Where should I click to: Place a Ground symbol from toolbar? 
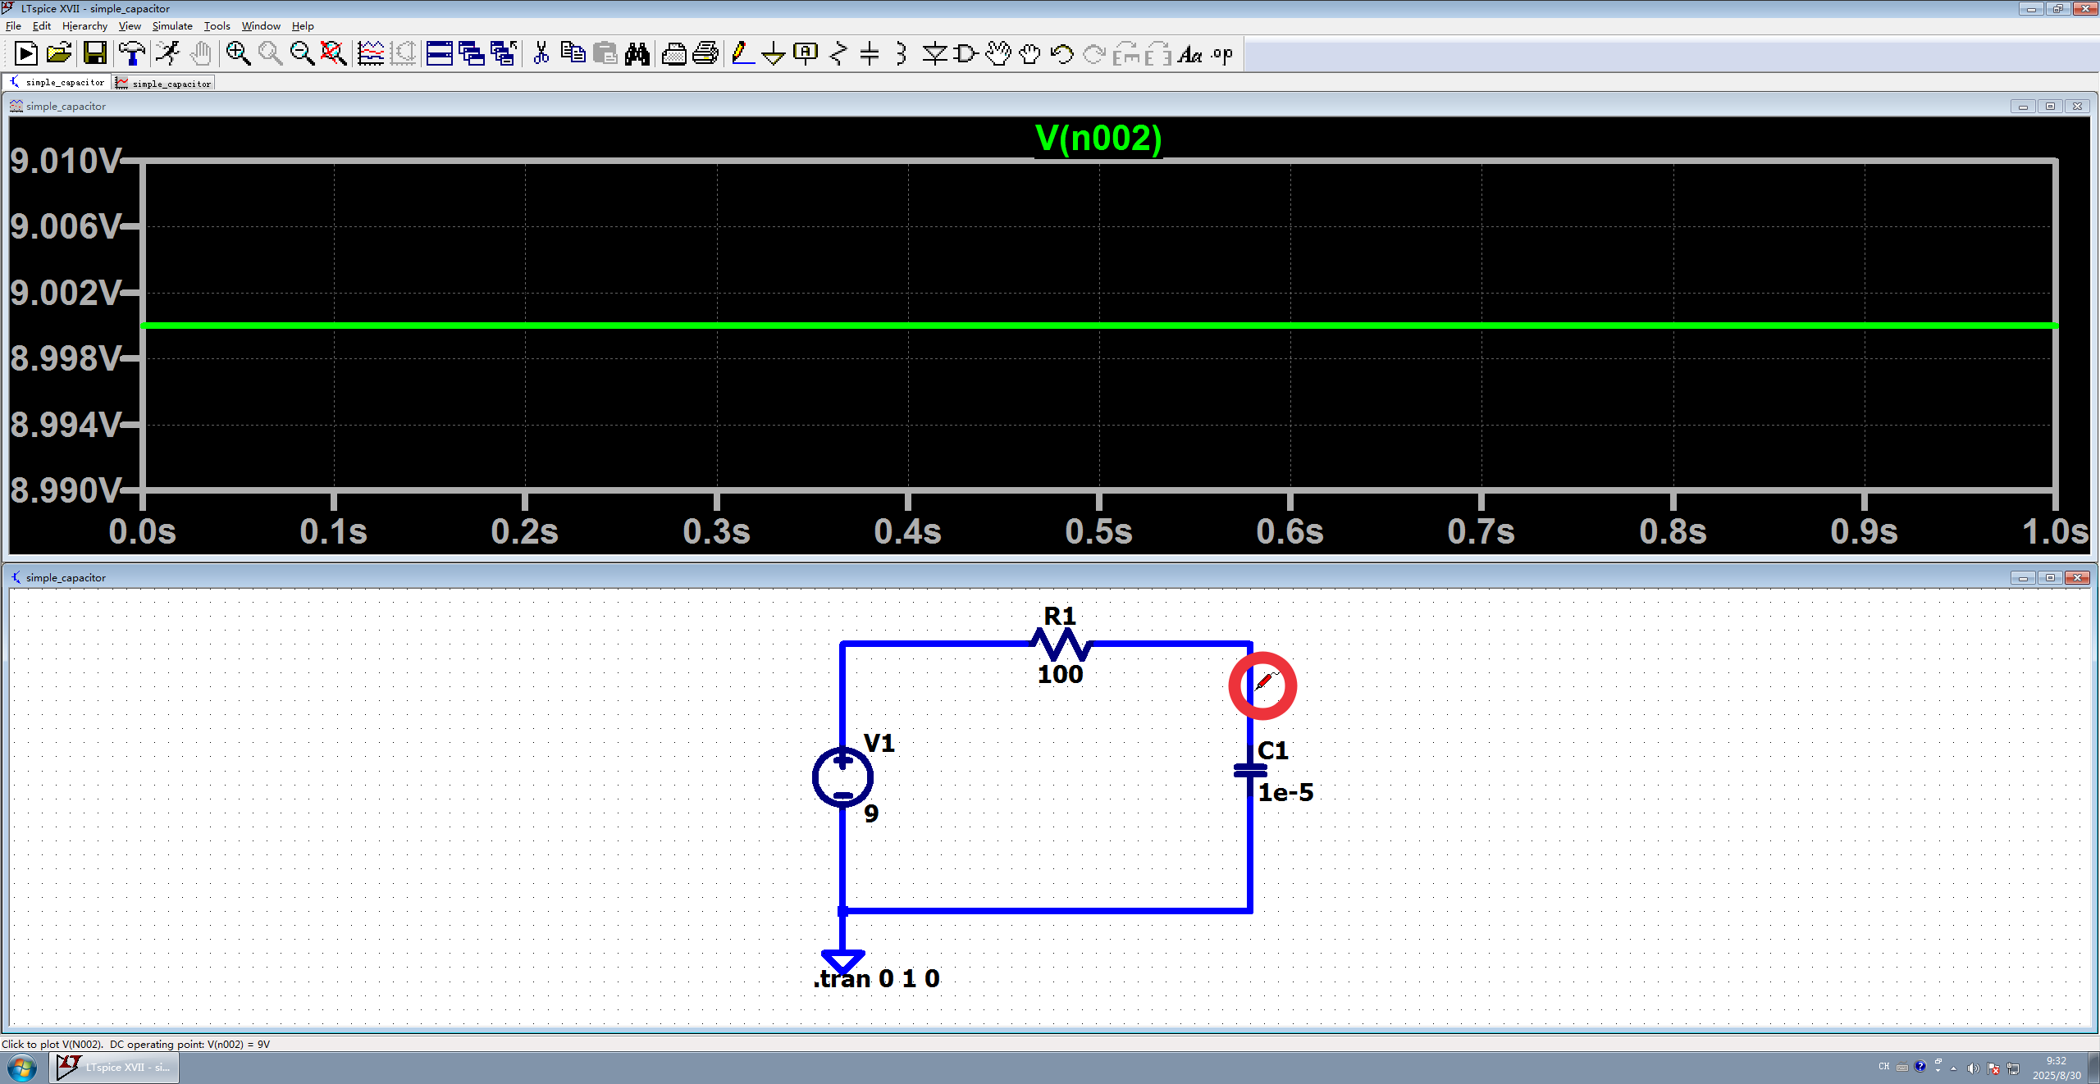(774, 54)
